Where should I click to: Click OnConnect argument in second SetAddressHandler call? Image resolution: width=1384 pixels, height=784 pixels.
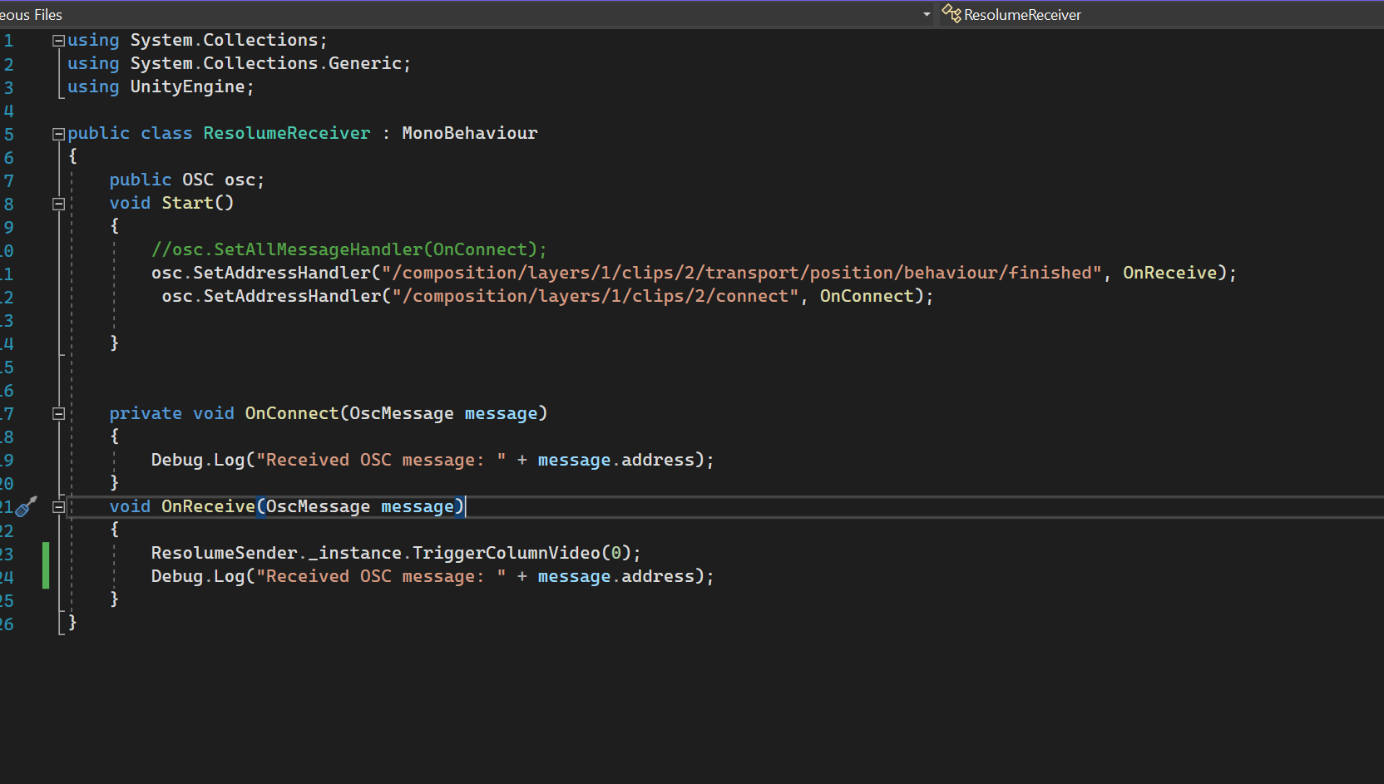pyautogui.click(x=866, y=296)
